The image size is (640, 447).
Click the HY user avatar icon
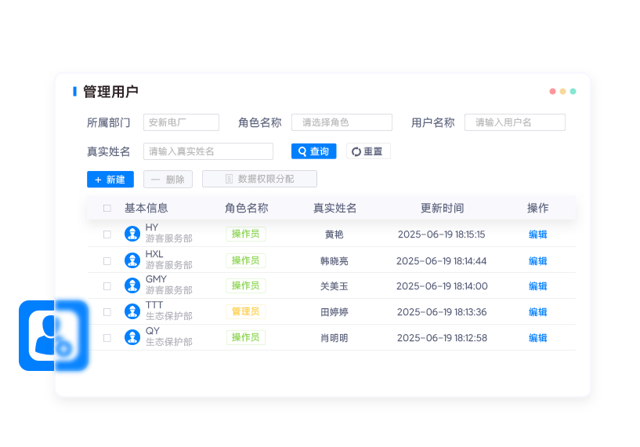132,234
